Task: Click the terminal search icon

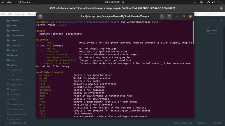Action: (162, 16)
